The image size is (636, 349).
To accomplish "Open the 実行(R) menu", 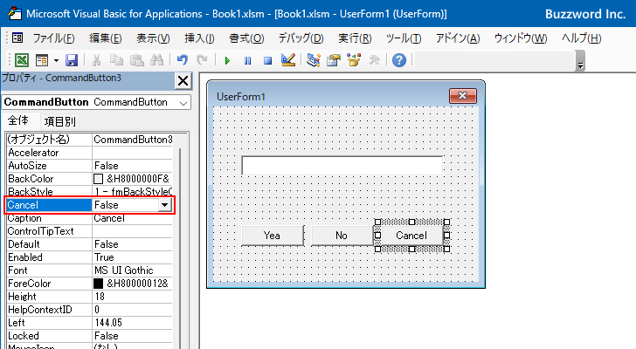I will click(x=355, y=38).
